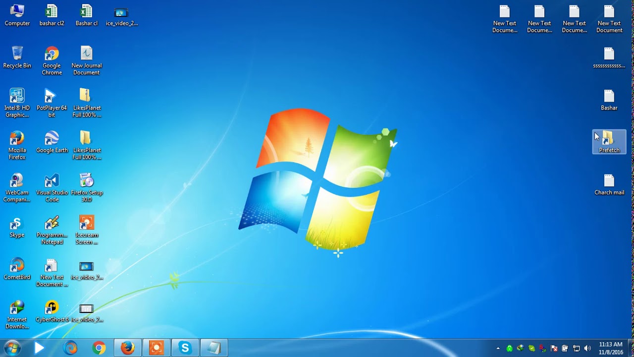Select the Charch mail text file

[x=609, y=184]
